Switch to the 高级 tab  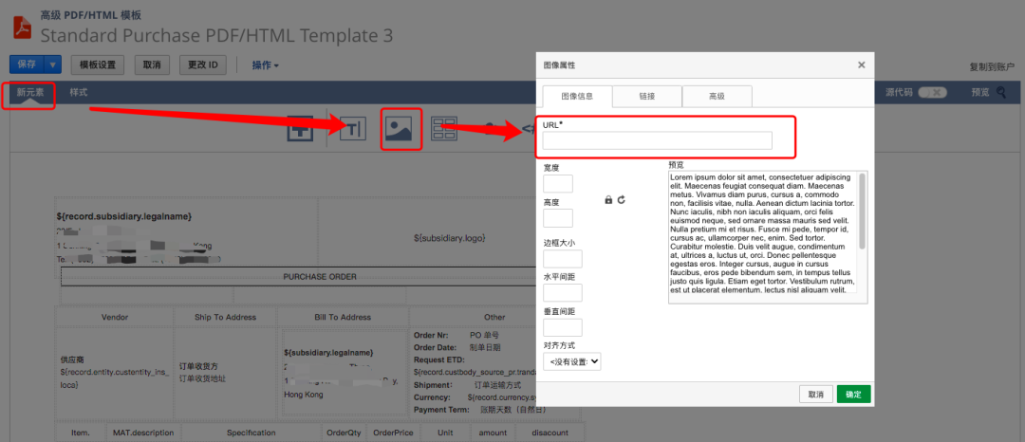pos(717,96)
